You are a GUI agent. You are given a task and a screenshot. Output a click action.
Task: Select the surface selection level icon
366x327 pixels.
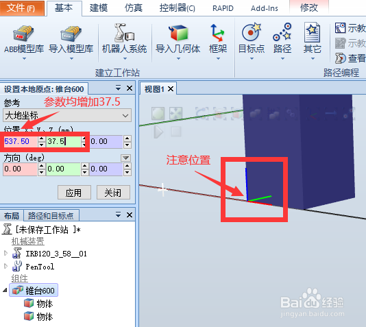pyautogui.click(x=219, y=114)
